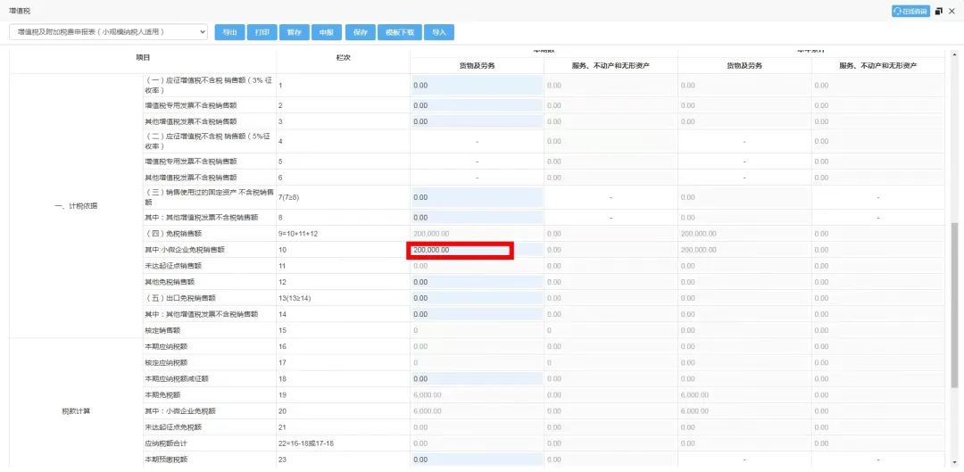Open the 增值税及附加税费申报表 form dropdown
Screen dimensions: 964x472
tap(108, 32)
